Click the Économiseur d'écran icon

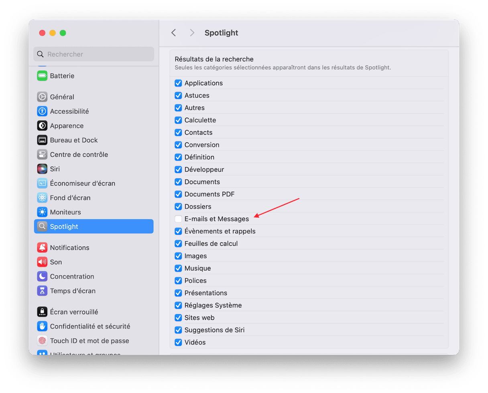[x=42, y=183]
